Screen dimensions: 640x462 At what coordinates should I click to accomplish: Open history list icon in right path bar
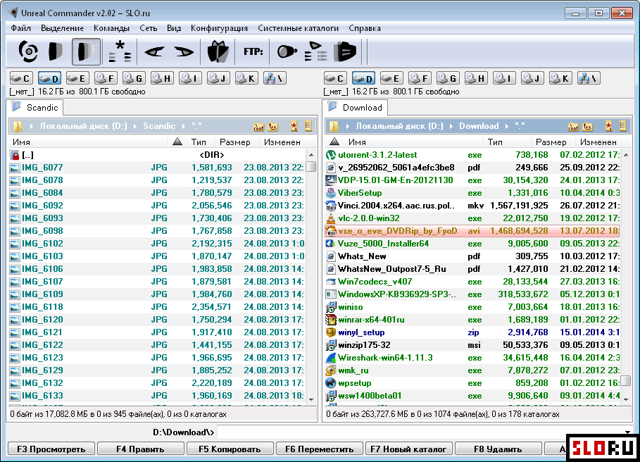coord(623,126)
